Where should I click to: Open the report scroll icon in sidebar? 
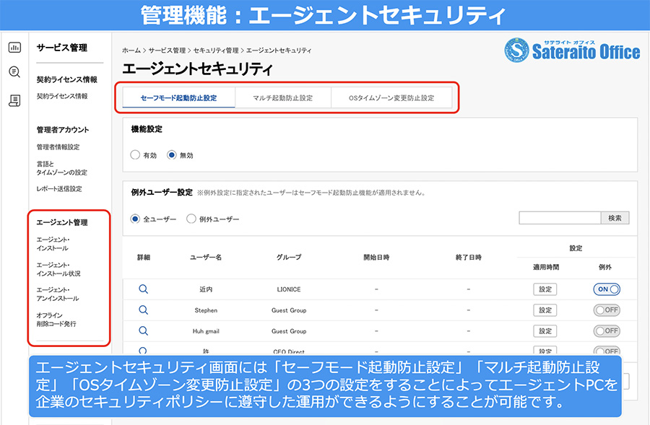14,100
